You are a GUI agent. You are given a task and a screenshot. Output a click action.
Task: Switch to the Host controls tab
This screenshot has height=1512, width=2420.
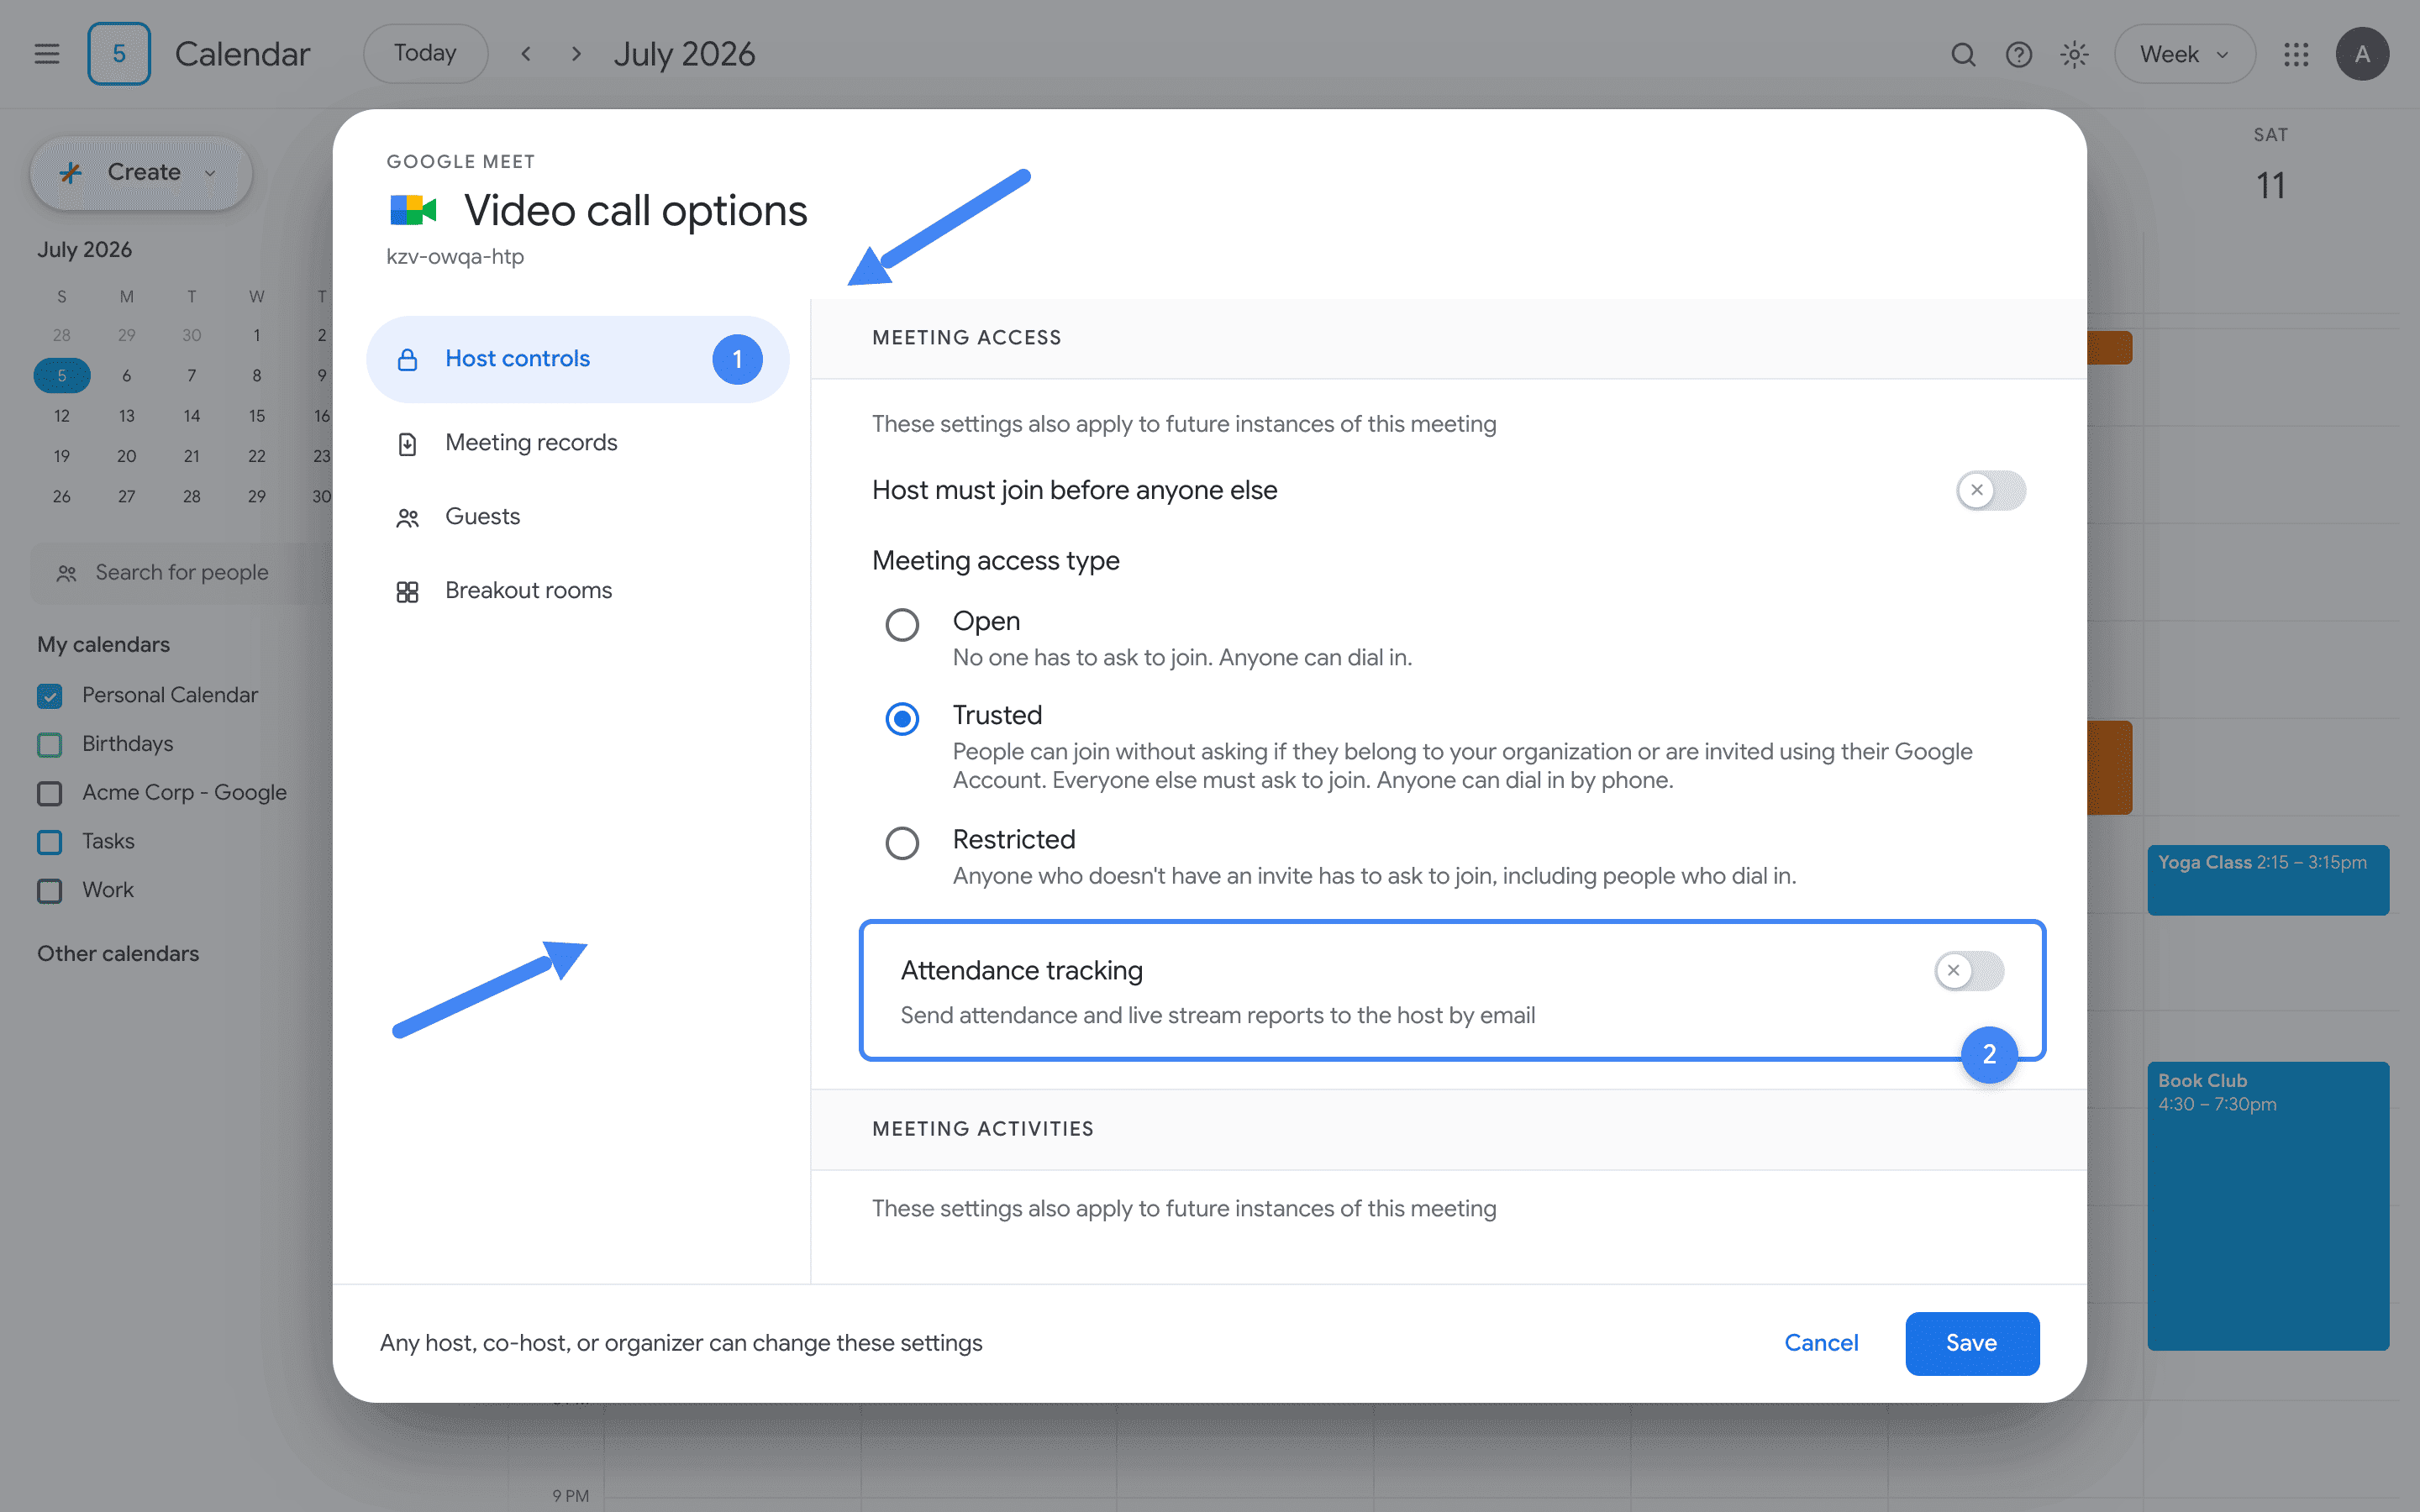click(x=577, y=359)
